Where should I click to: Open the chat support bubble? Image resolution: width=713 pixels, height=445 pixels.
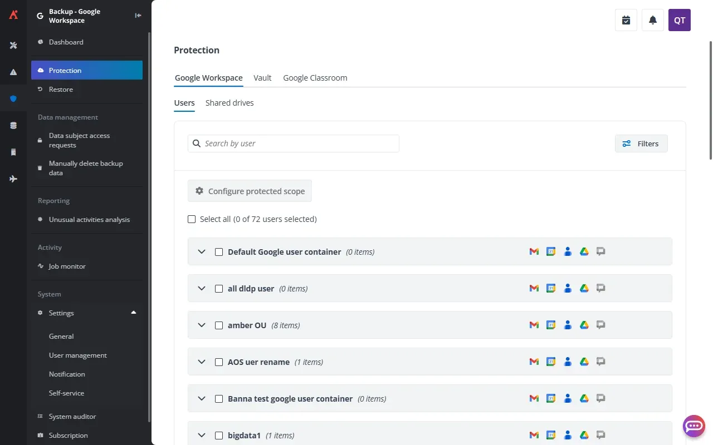click(694, 426)
